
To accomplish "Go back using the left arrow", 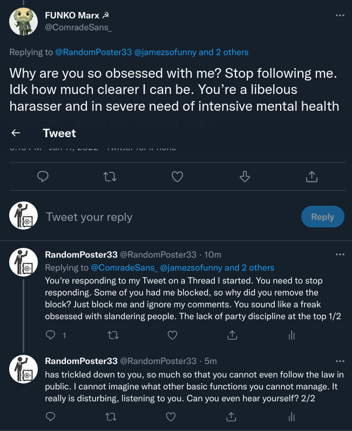I will pyautogui.click(x=16, y=133).
